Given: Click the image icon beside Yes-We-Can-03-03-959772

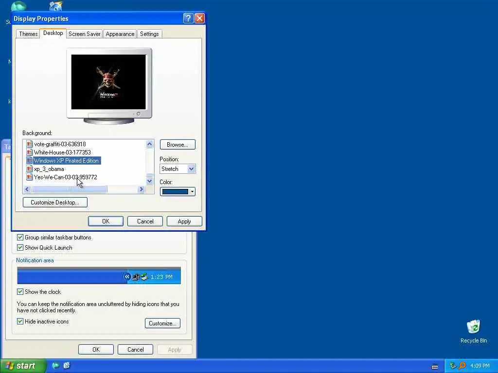Looking at the screenshot, I should pyautogui.click(x=30, y=177).
